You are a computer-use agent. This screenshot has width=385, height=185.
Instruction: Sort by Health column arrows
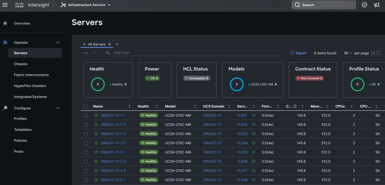157,106
